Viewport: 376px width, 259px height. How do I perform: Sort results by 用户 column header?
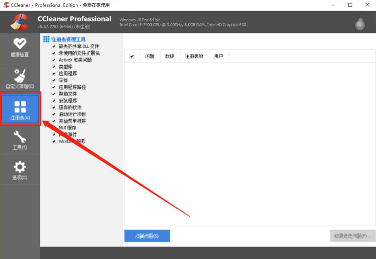click(219, 56)
